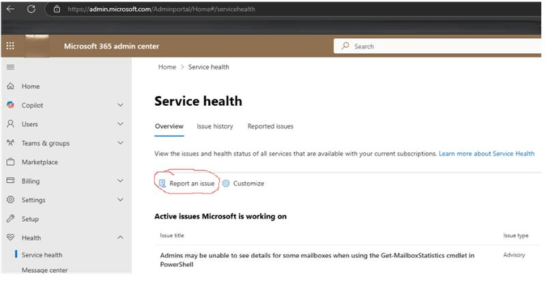Click into the Search input field
Image resolution: width=546 pixels, height=307 pixels.
pos(437,46)
